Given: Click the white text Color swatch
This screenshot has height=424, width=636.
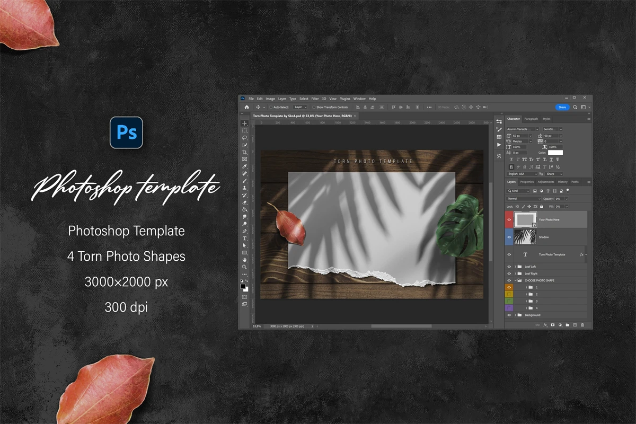Looking at the screenshot, I should [x=555, y=153].
